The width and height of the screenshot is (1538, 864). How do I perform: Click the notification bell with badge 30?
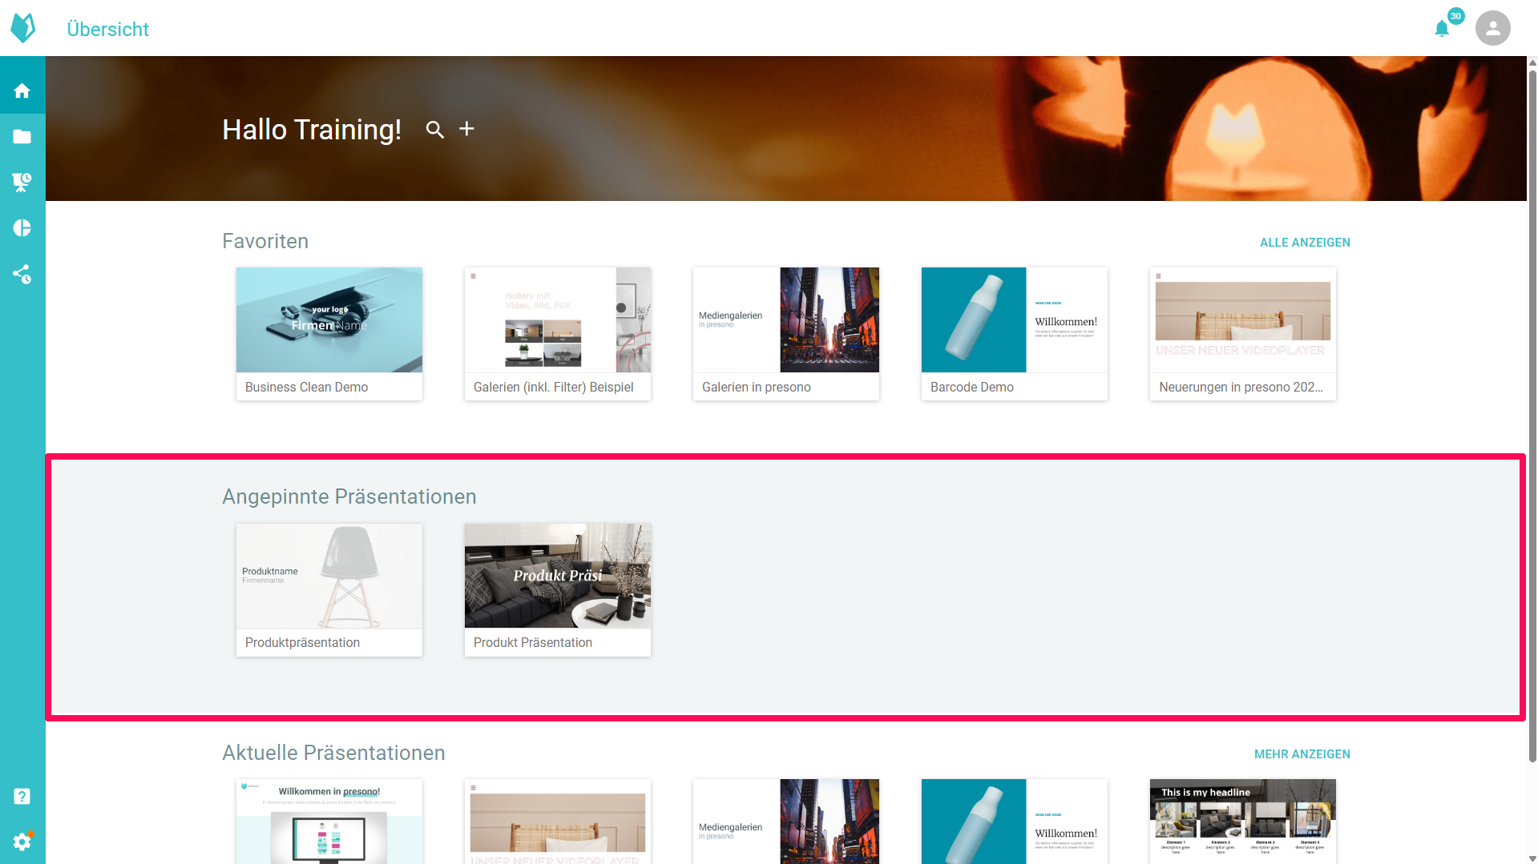(1442, 29)
